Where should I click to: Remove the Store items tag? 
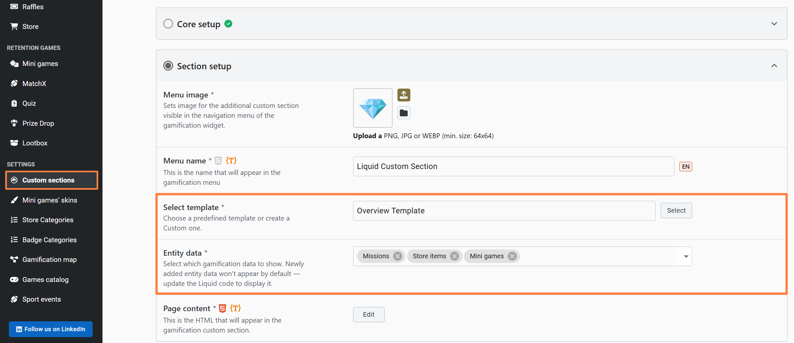(x=454, y=256)
